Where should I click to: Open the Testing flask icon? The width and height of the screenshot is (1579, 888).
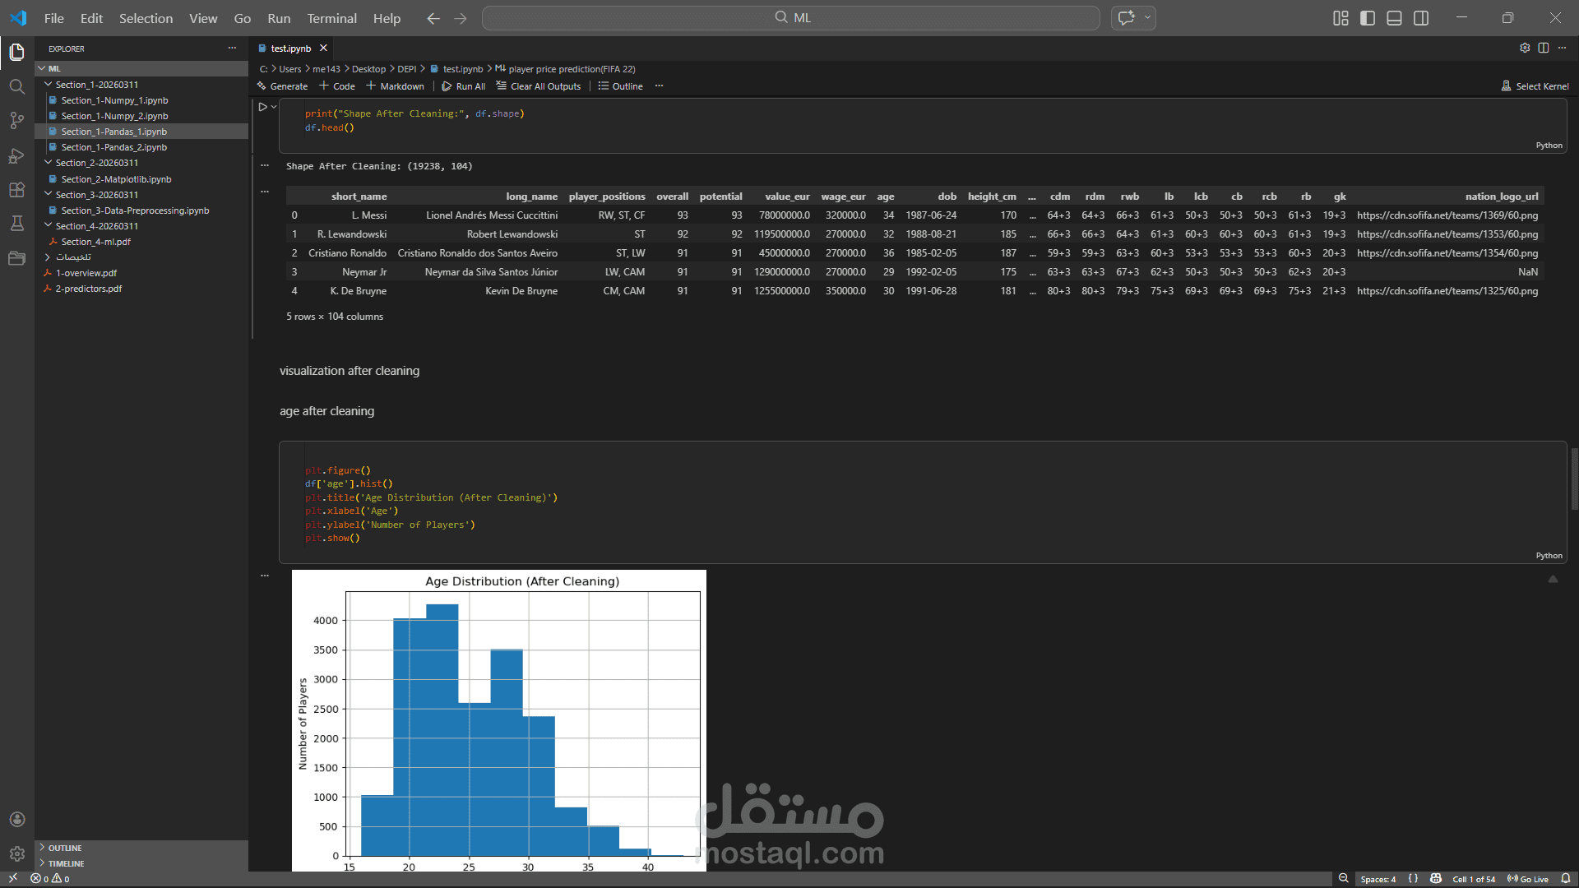pyautogui.click(x=16, y=224)
